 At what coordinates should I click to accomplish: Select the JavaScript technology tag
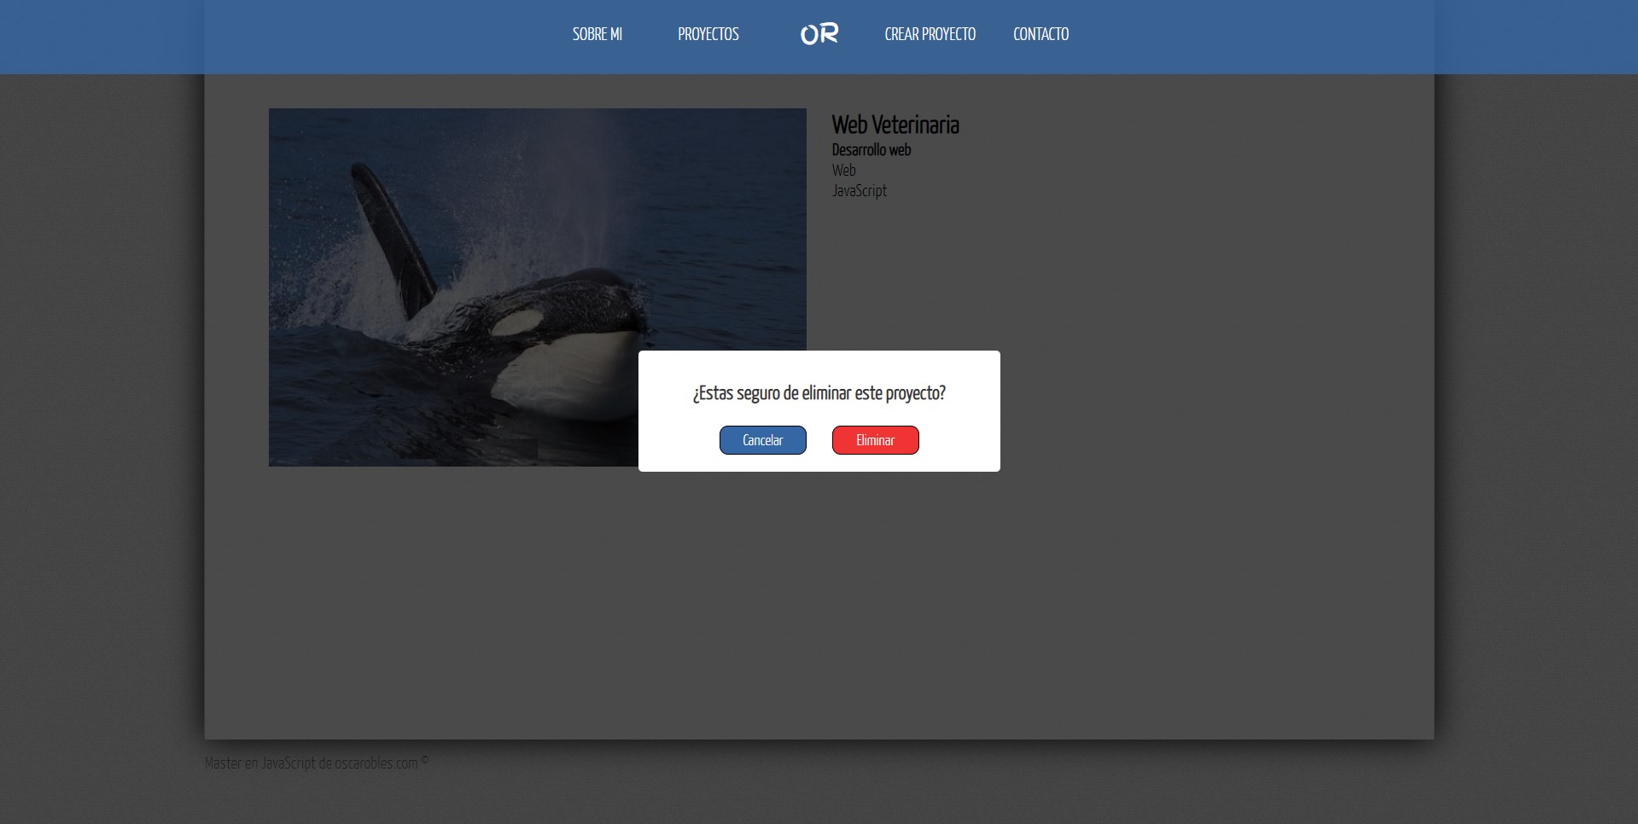859,190
